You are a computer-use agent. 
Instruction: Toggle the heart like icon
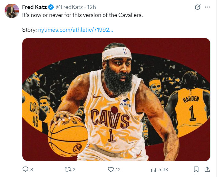tap(111, 169)
